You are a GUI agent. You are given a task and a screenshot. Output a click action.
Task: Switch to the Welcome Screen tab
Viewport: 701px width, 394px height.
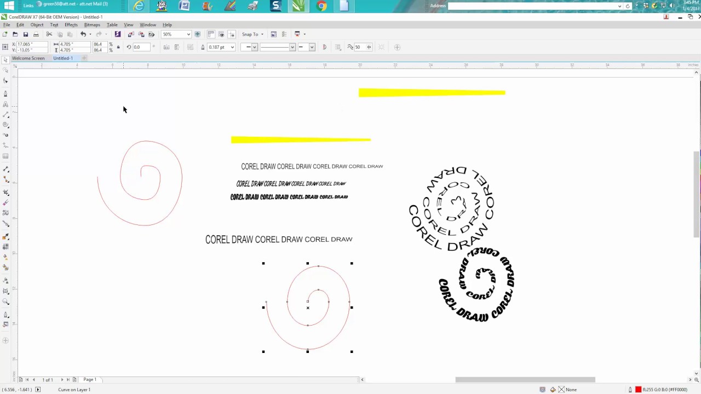pyautogui.click(x=28, y=58)
